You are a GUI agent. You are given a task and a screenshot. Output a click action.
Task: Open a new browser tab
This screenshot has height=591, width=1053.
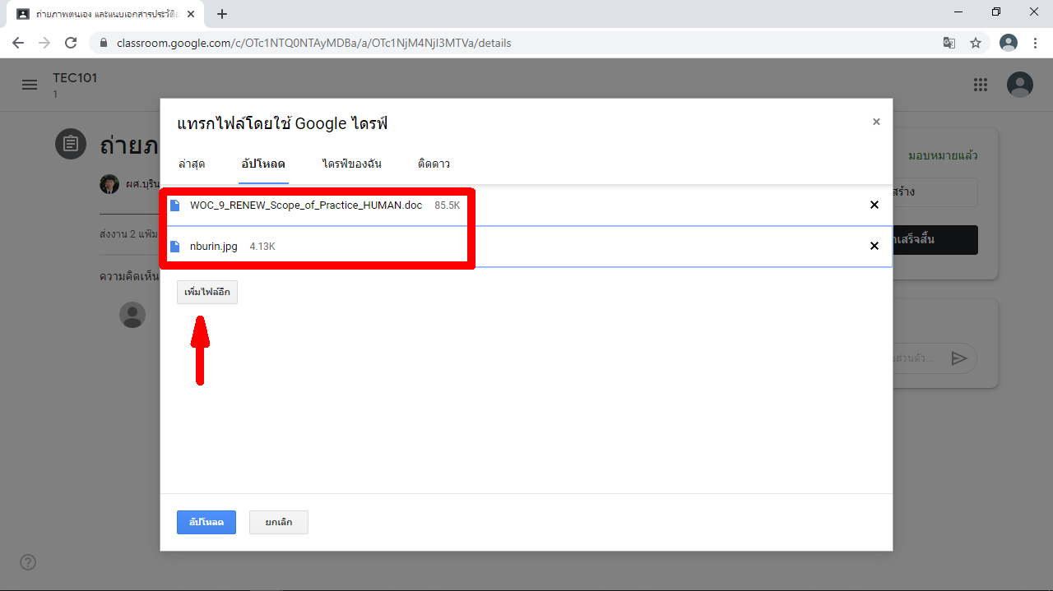pyautogui.click(x=222, y=14)
